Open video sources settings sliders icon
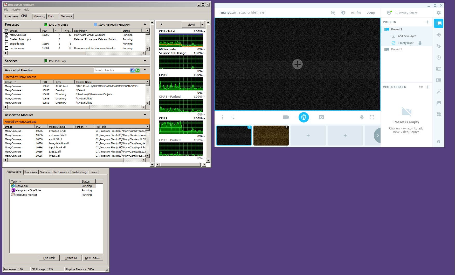The image size is (455, 275). point(421,87)
